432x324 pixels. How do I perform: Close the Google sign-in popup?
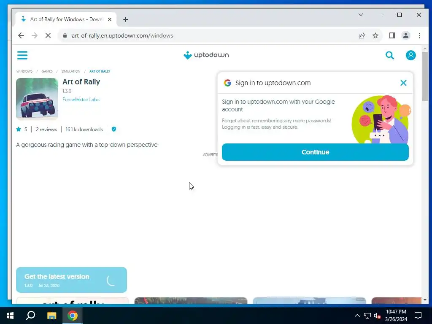pos(403,83)
